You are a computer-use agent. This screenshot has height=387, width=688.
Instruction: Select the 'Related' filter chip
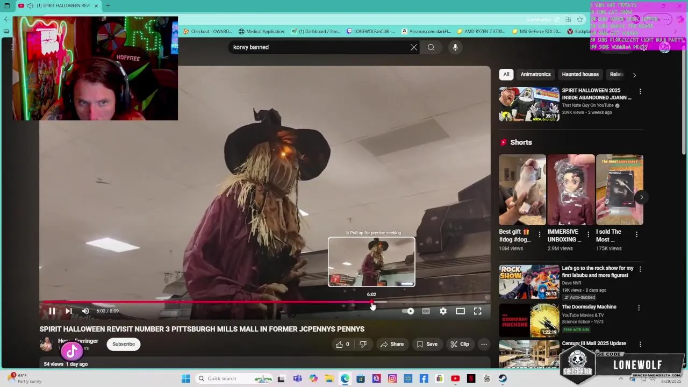(x=617, y=74)
